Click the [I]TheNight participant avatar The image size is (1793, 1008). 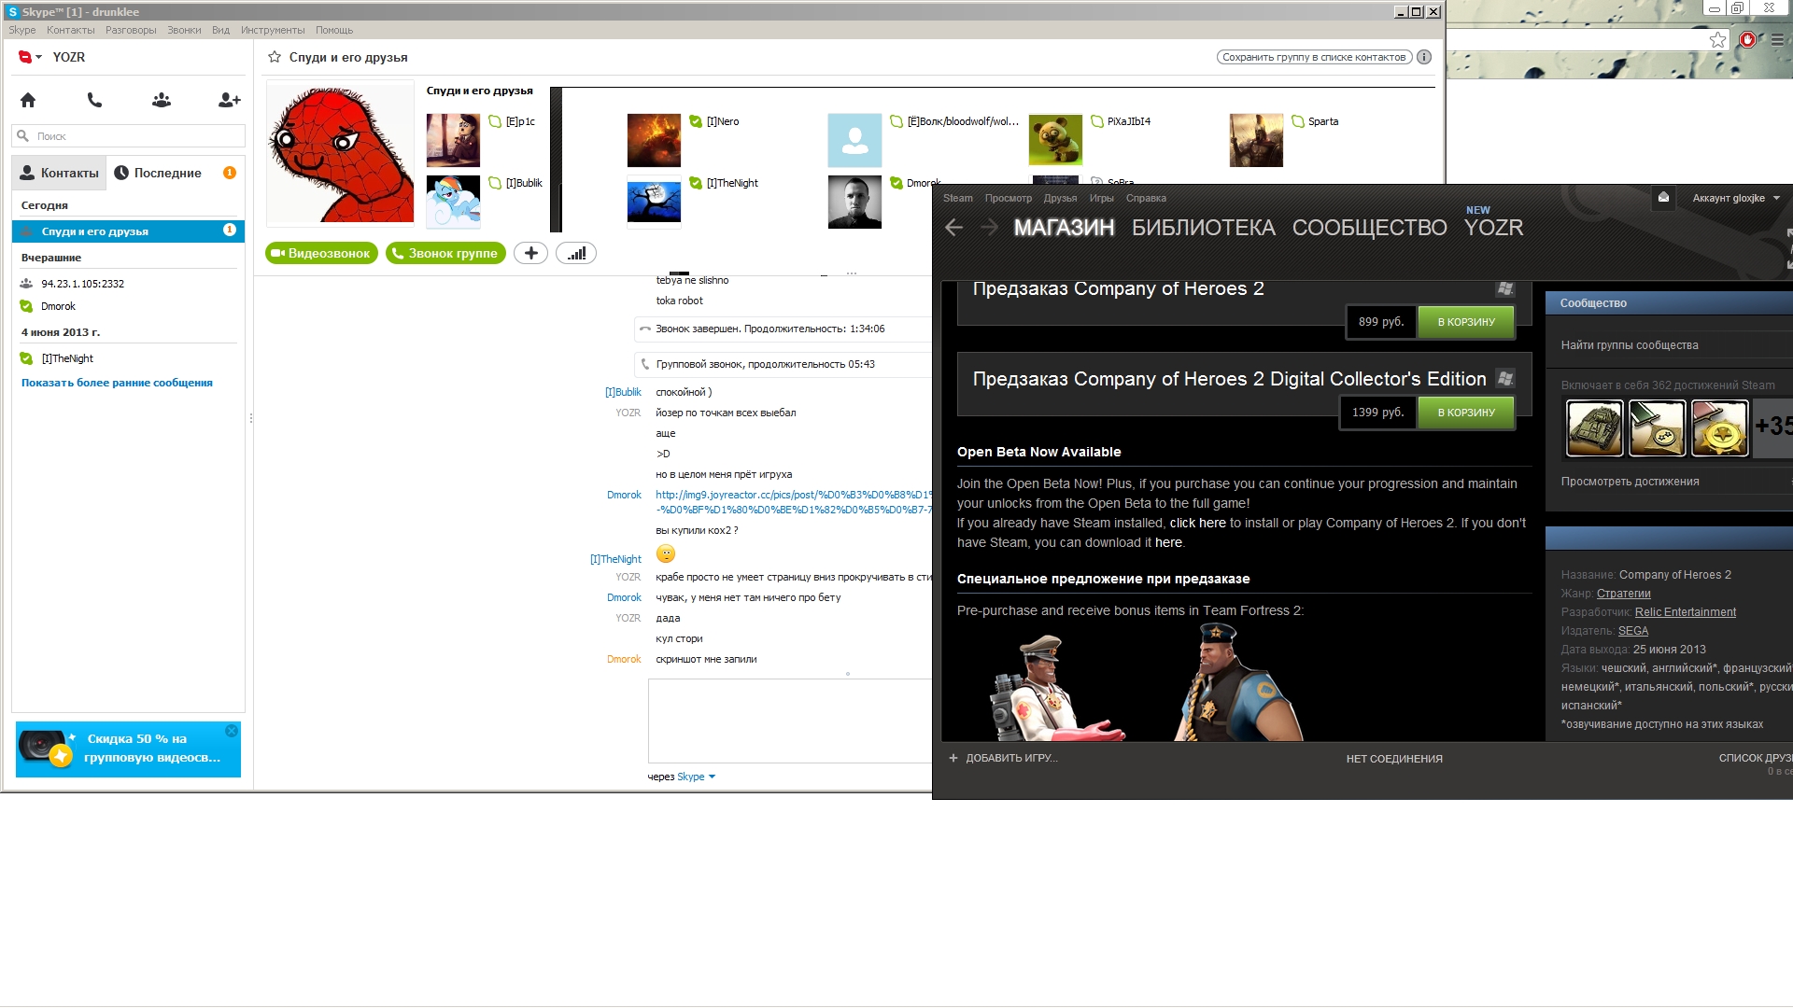(654, 202)
